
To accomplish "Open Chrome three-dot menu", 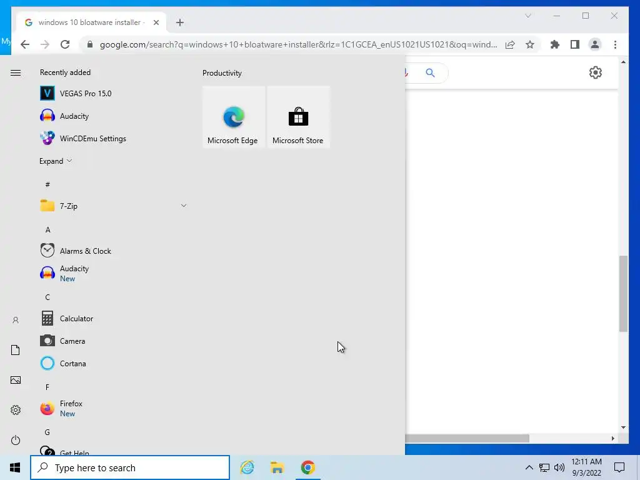I will click(615, 44).
